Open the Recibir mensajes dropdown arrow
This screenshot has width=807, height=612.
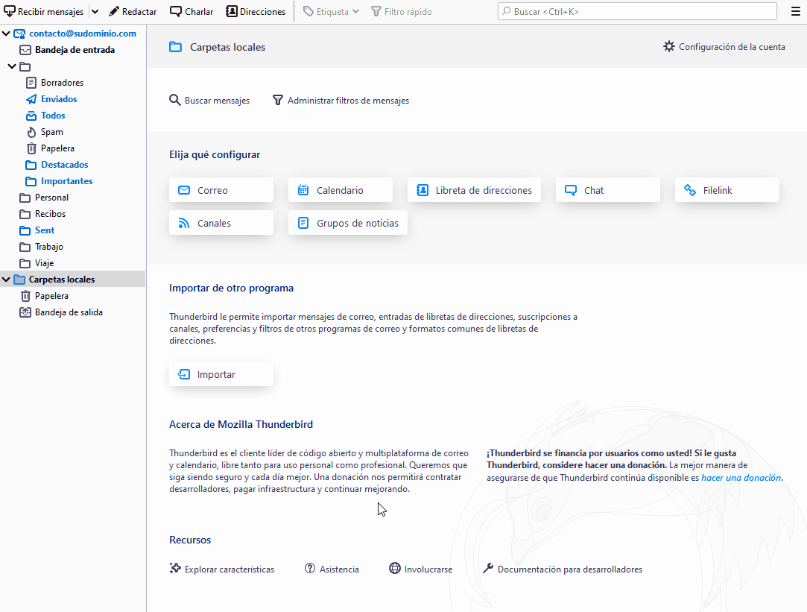[95, 11]
